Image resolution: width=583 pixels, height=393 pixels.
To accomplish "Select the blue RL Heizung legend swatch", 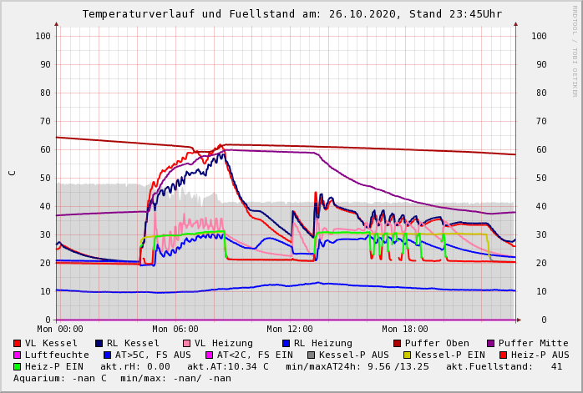I will (286, 343).
